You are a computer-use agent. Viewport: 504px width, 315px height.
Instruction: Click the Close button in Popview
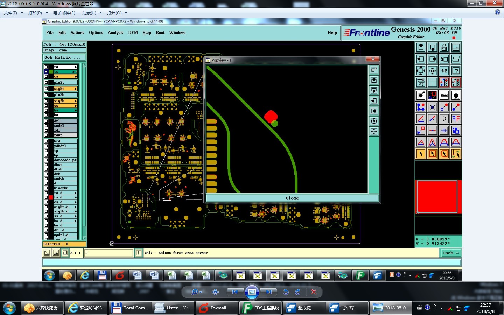point(292,198)
